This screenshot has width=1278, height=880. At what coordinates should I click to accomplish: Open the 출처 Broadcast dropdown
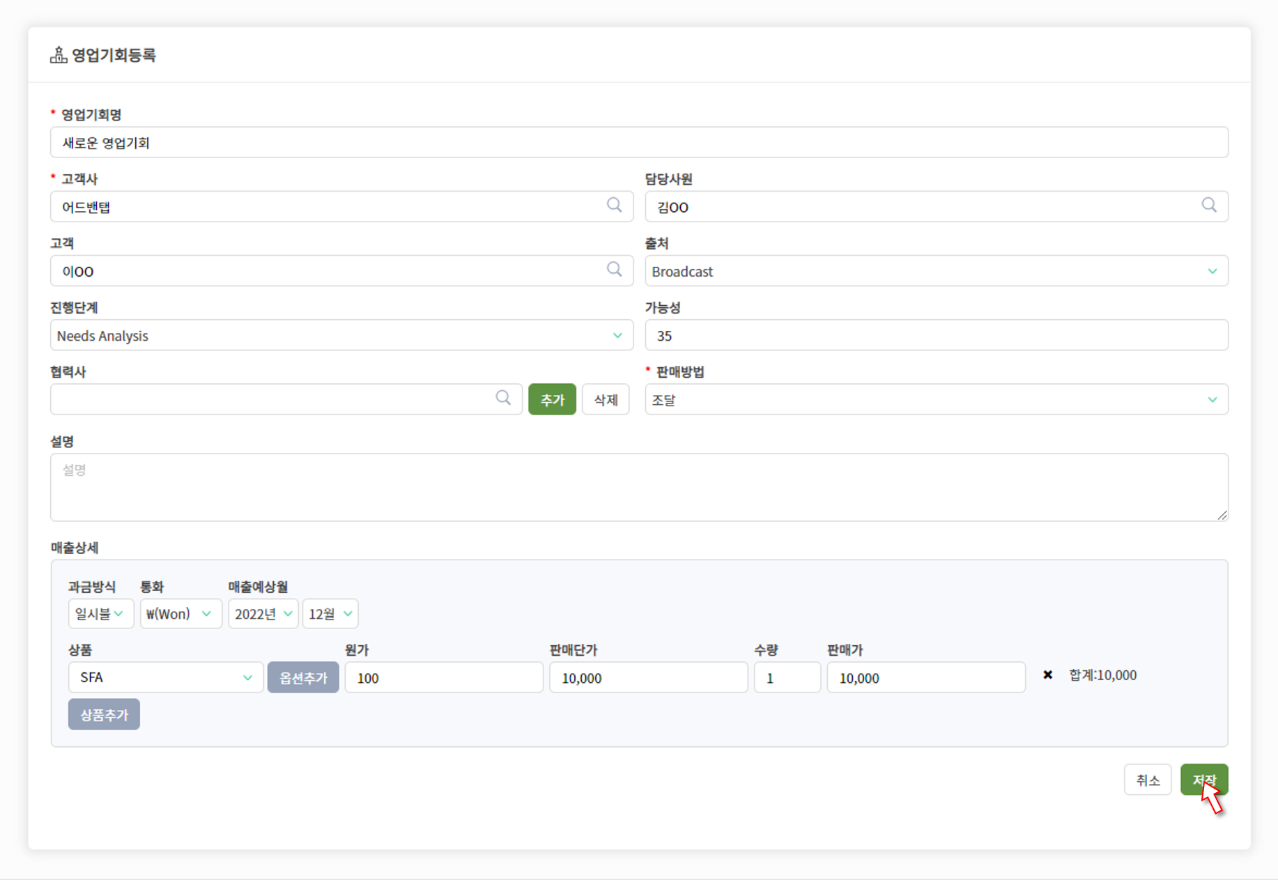coord(936,271)
